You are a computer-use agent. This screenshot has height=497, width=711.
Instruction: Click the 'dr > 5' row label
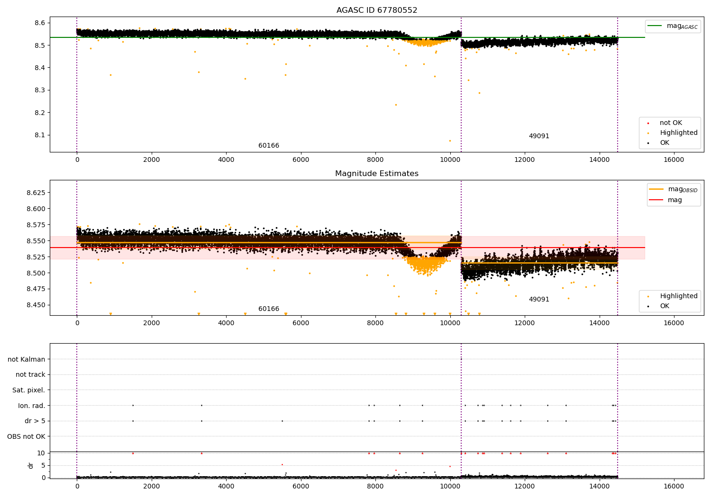pos(35,421)
